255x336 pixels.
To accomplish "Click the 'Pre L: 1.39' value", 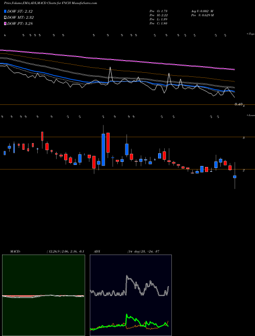I will [x=159, y=19].
